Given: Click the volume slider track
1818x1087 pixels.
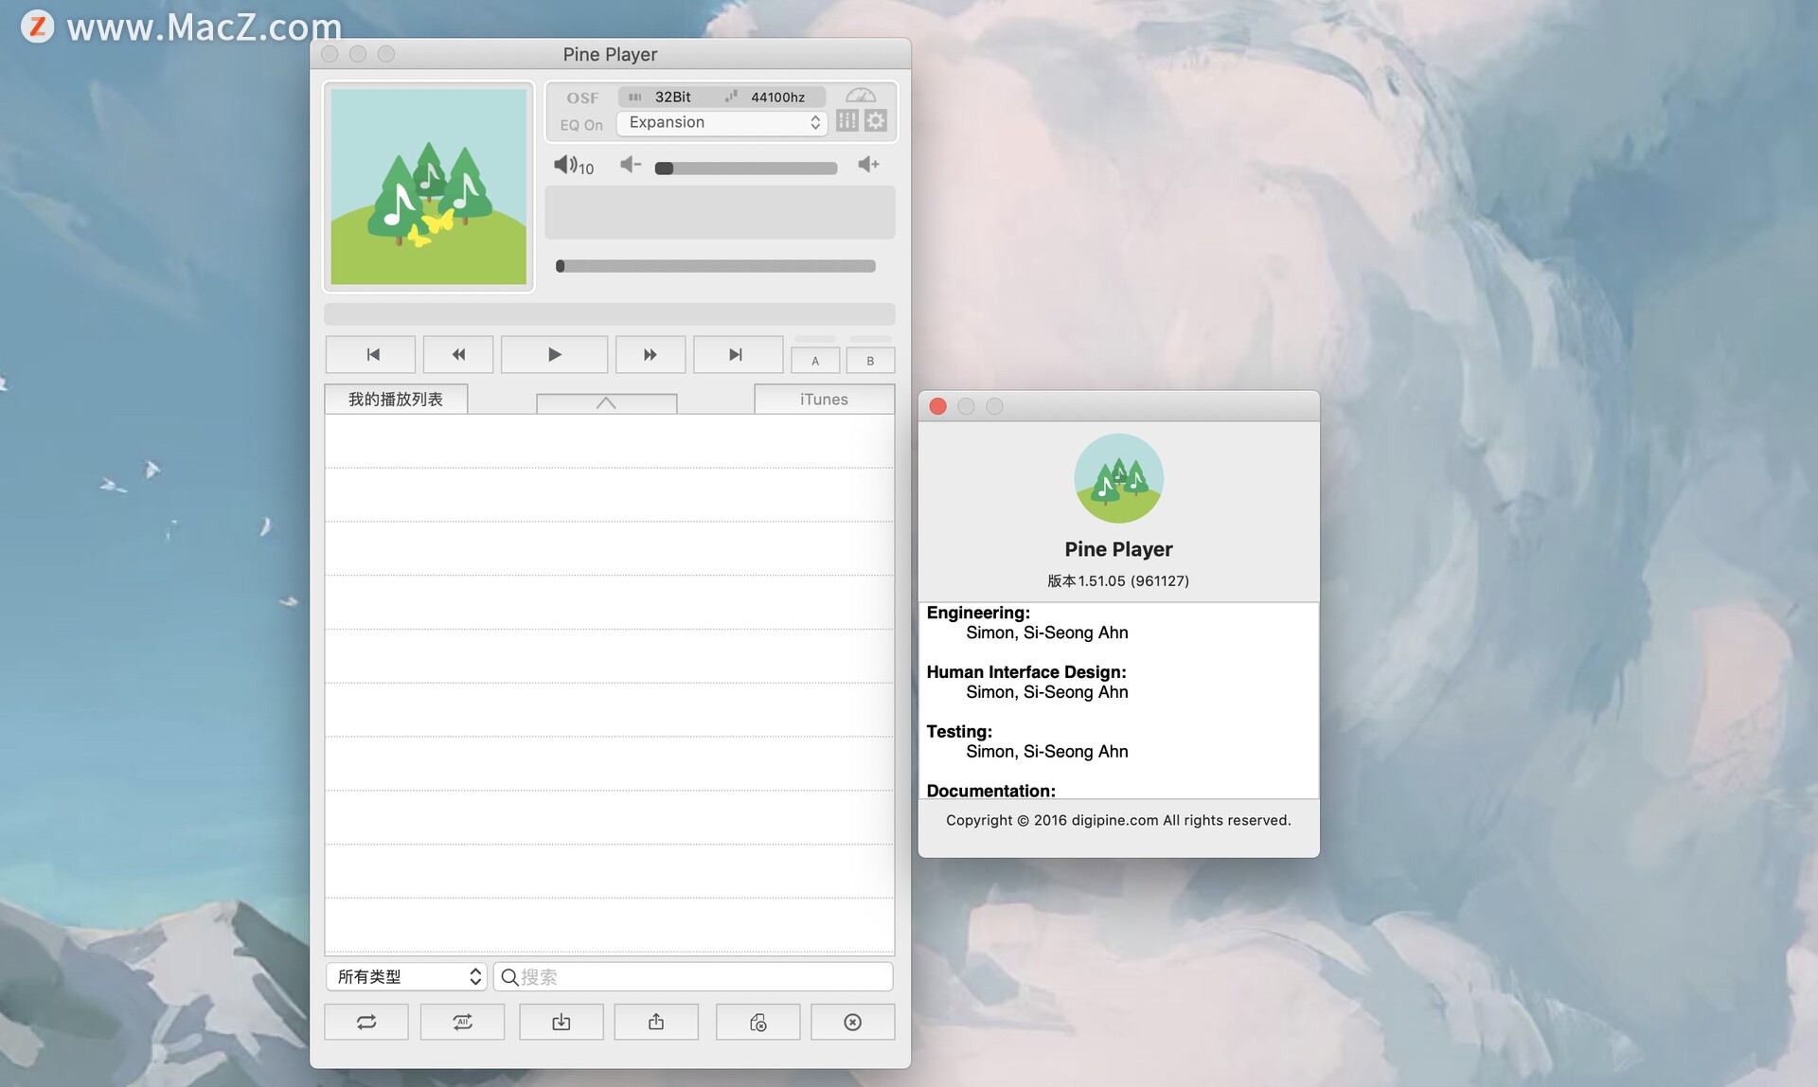Looking at the screenshot, I should pos(746,169).
